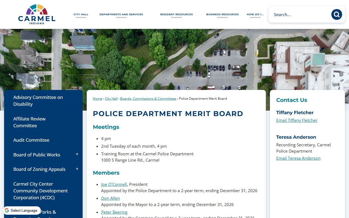
Task: Click the Tiffany Fletcher name
Action: click(295, 113)
